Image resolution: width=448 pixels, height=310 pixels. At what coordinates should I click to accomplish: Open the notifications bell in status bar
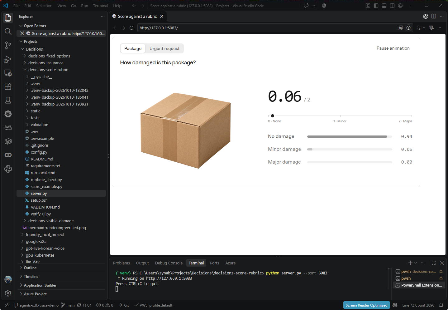pos(441,305)
